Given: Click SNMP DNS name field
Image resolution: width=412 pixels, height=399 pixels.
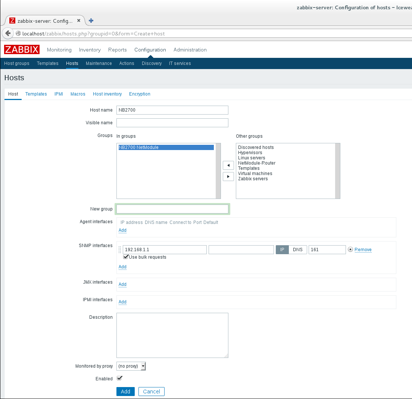Looking at the screenshot, I should pyautogui.click(x=241, y=249).
